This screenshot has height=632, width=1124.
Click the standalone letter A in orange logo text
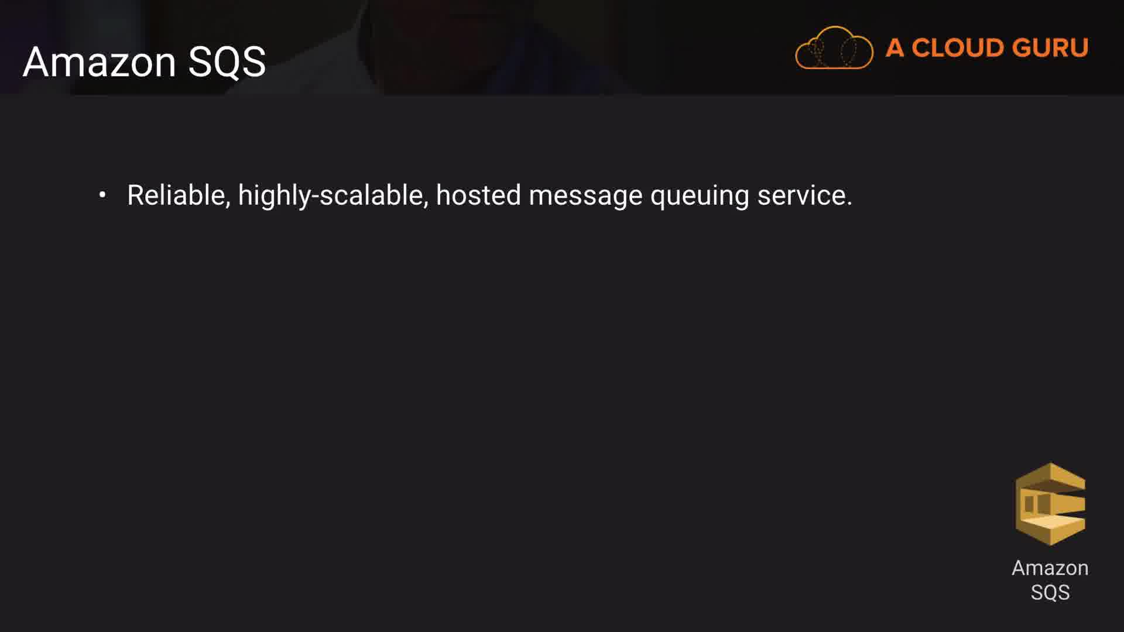[x=895, y=48]
